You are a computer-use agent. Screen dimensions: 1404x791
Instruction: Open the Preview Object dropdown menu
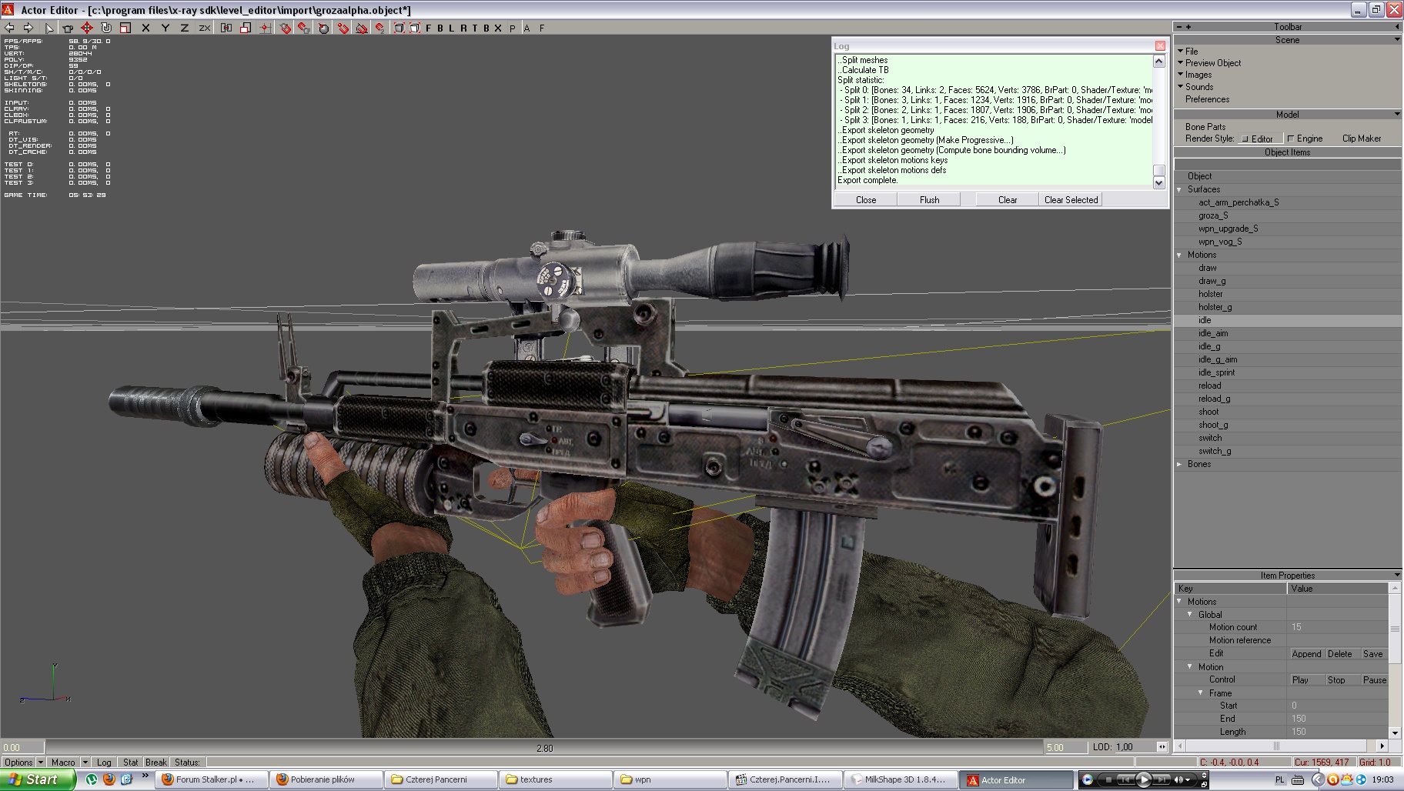1212,63
